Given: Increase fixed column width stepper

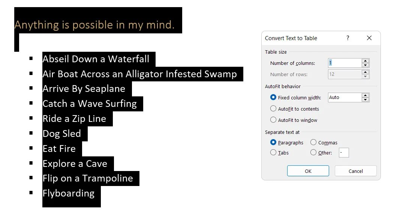Looking at the screenshot, I should (x=365, y=95).
